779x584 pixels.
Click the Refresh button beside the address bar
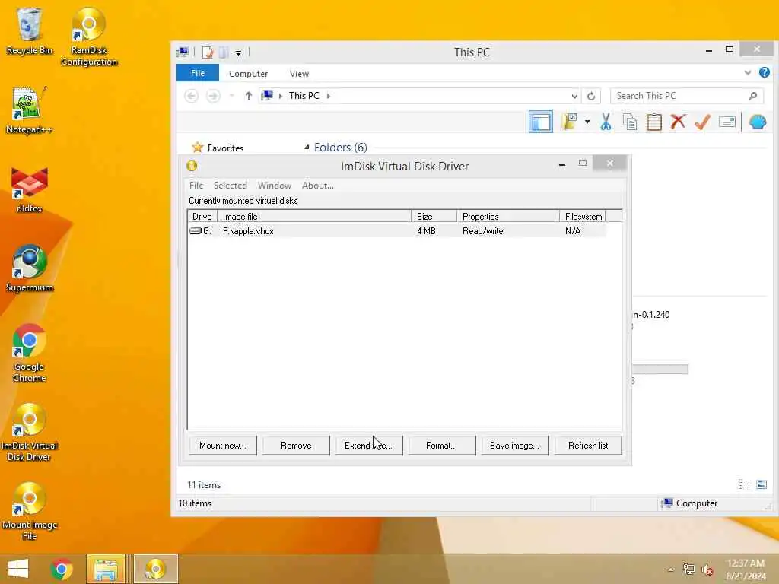pos(591,96)
